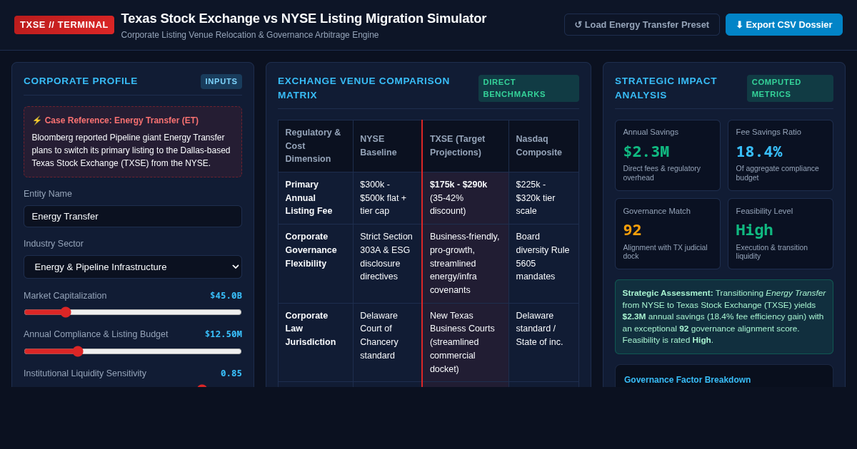Screen dimensions: 857x449
Task: Click the Governance Match 92 card
Action: click(x=668, y=234)
